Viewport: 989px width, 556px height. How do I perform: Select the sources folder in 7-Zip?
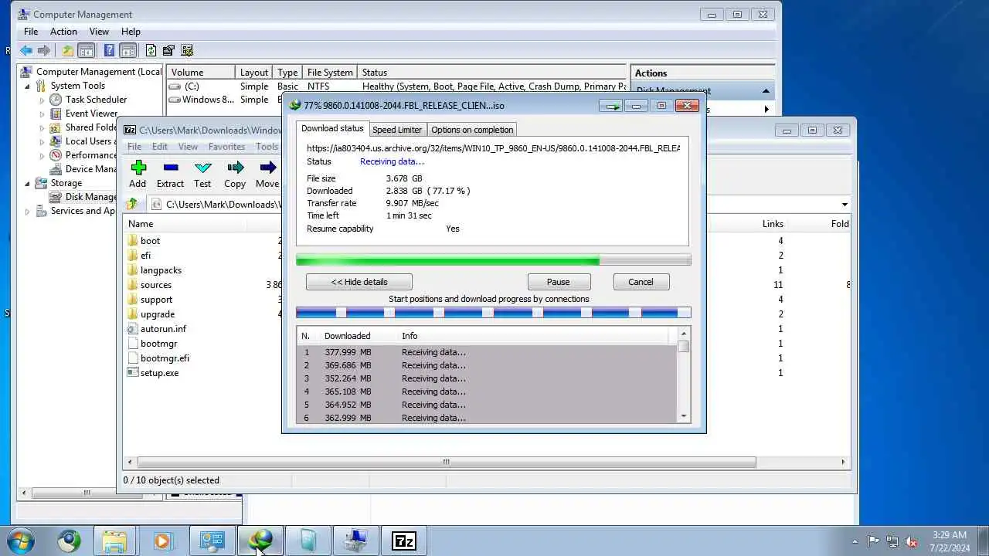155,285
